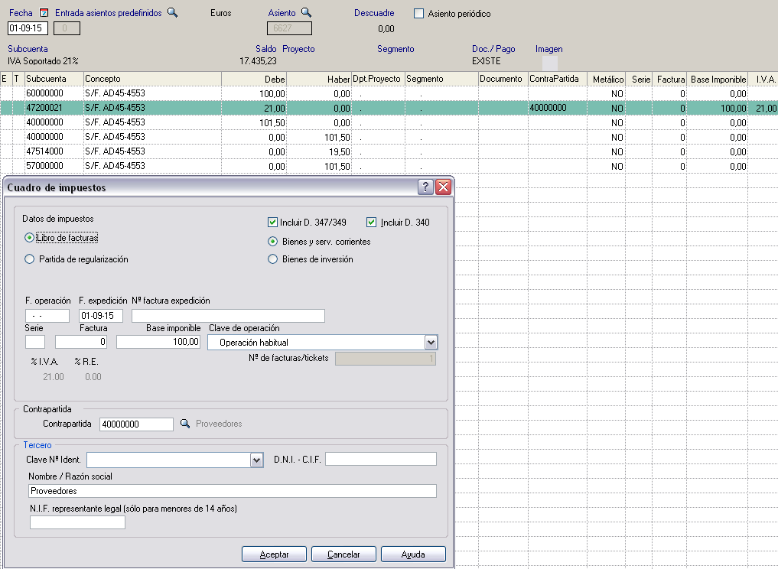This screenshot has height=569, width=778.
Task: Select the row with subcuenta 60000000
Action: point(389,94)
